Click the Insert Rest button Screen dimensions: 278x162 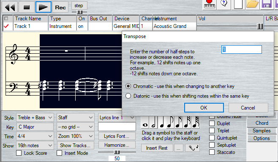pos(157,148)
